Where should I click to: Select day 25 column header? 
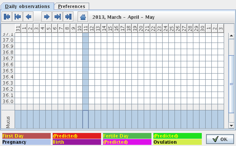click(x=171, y=28)
